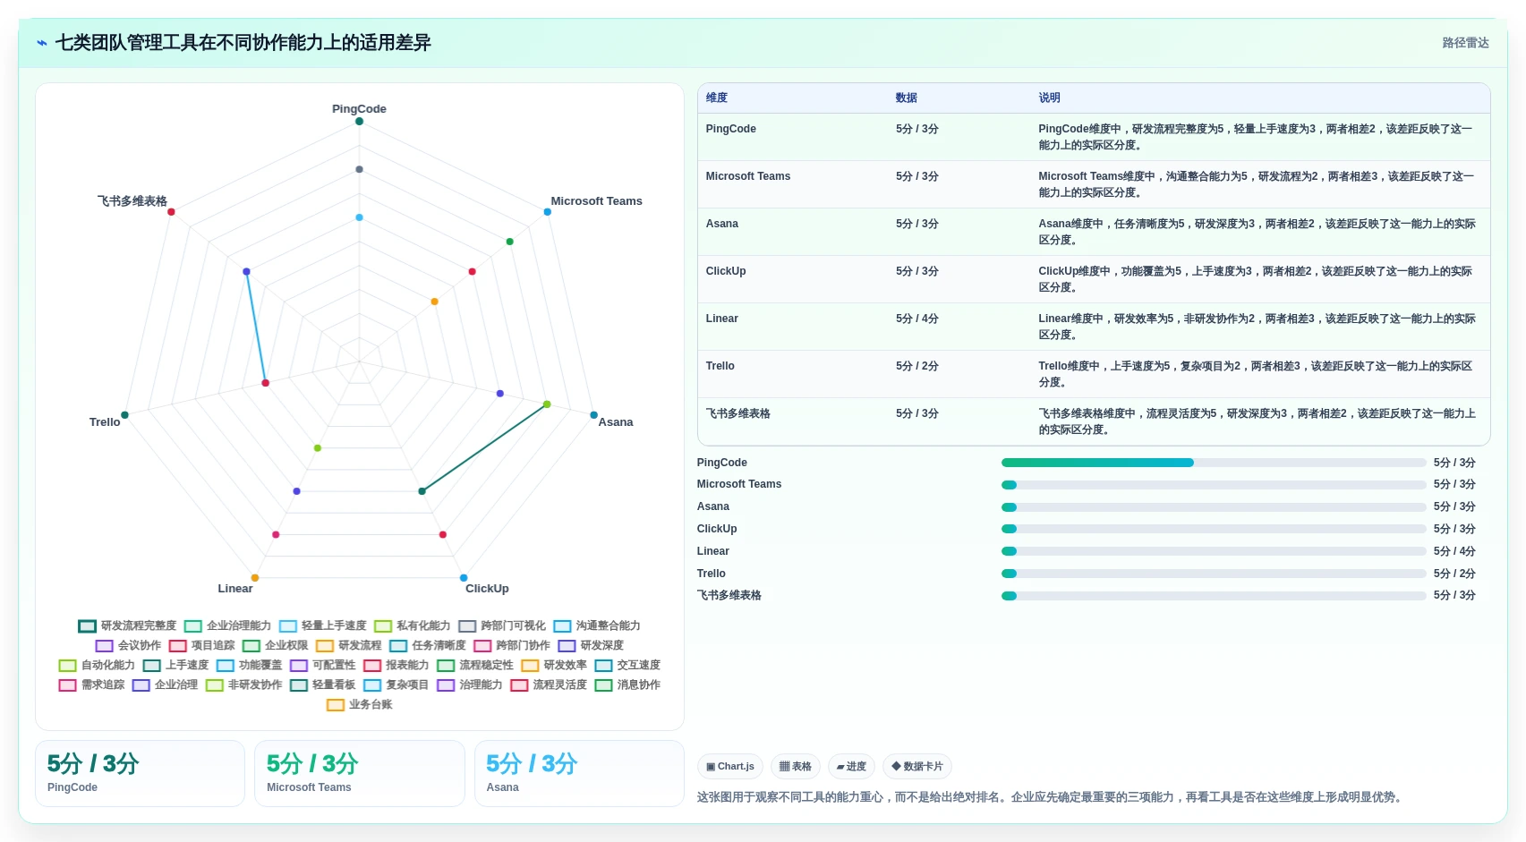
Task: Click the 研发流程 legend color box
Action: tap(324, 646)
